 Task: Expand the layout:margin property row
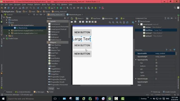136,79
